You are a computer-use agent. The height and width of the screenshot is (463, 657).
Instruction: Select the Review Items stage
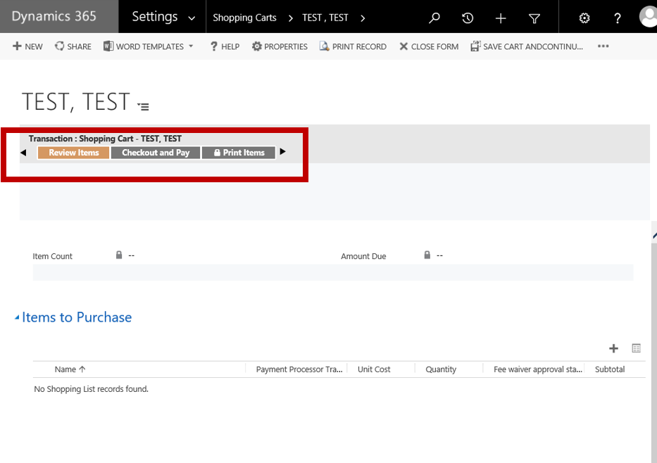(73, 153)
